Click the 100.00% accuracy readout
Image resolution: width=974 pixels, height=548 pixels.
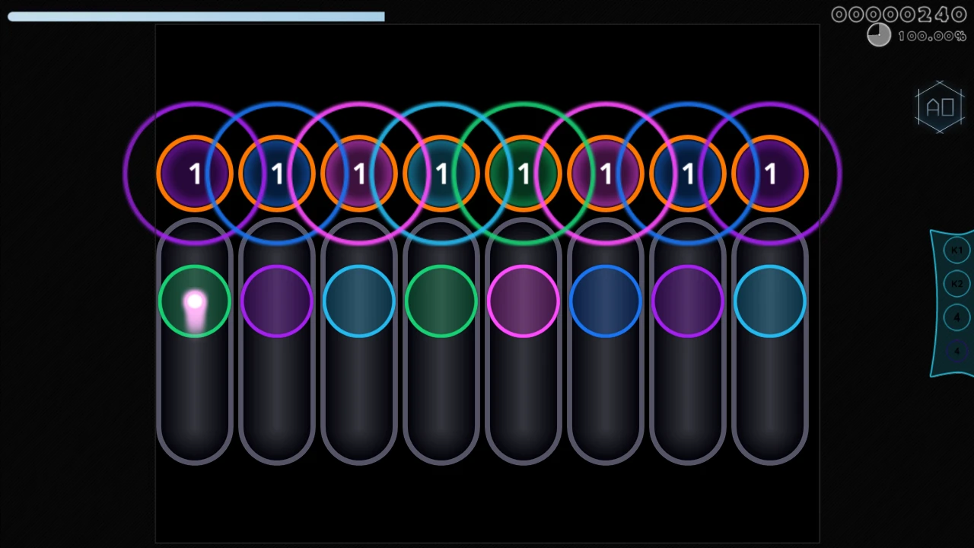click(931, 36)
